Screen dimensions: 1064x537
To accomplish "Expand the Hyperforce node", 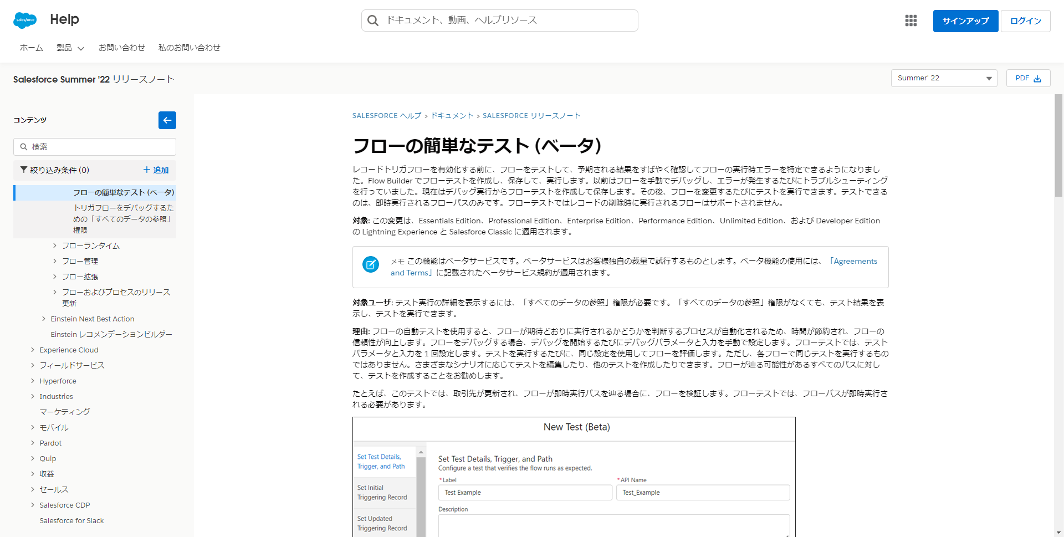I will click(33, 381).
